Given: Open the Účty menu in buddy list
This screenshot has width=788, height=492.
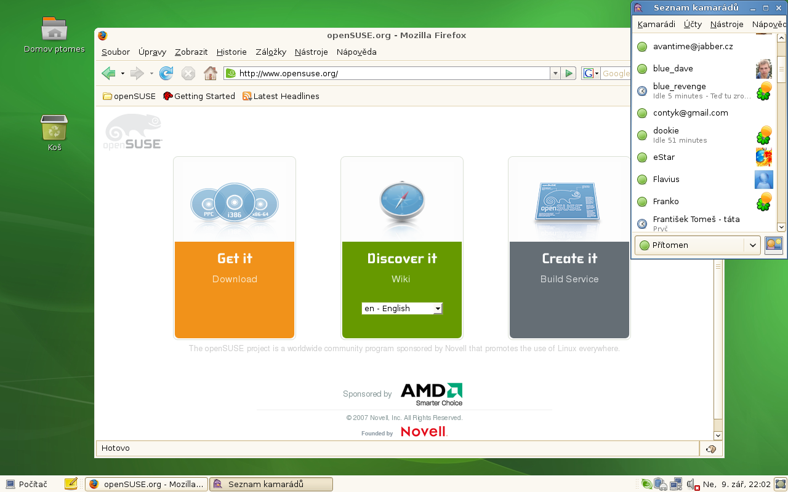Looking at the screenshot, I should (x=693, y=25).
